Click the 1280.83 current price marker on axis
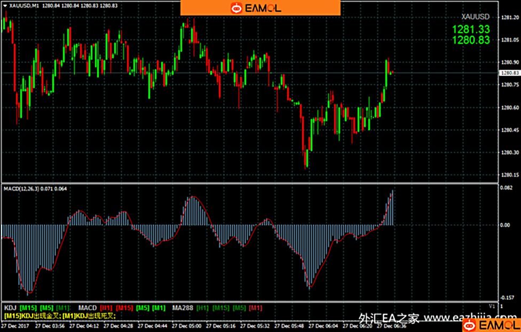The image size is (521, 332). pos(509,73)
